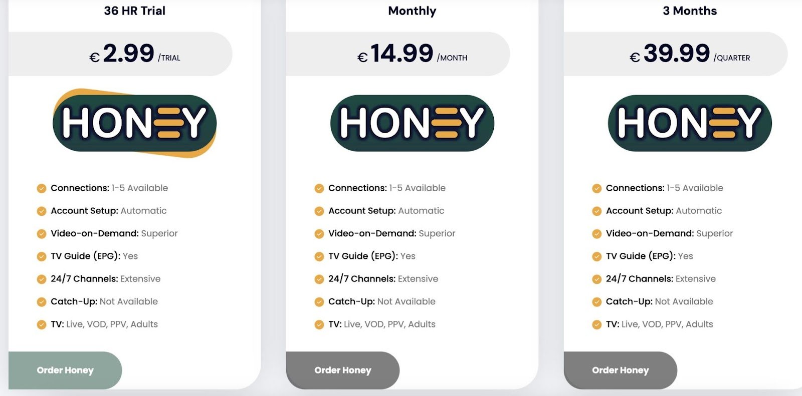This screenshot has width=802, height=396.
Task: Select the Connections checkmark icon on the Trial card
Action: (x=40, y=189)
